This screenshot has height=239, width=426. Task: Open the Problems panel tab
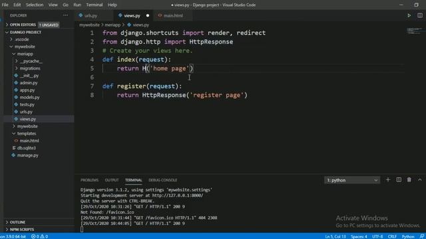click(x=89, y=180)
